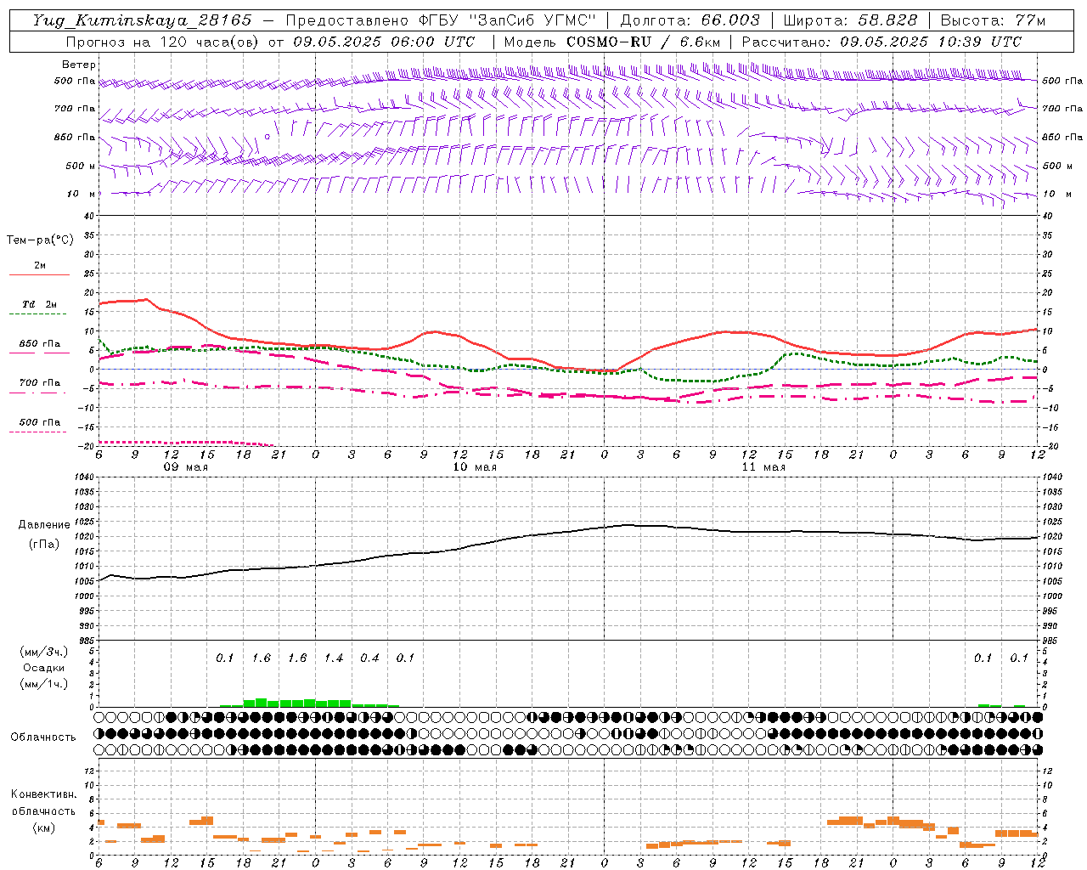Click the 850 гПа temperature legend entry
The height and width of the screenshot is (870, 1087).
(39, 344)
